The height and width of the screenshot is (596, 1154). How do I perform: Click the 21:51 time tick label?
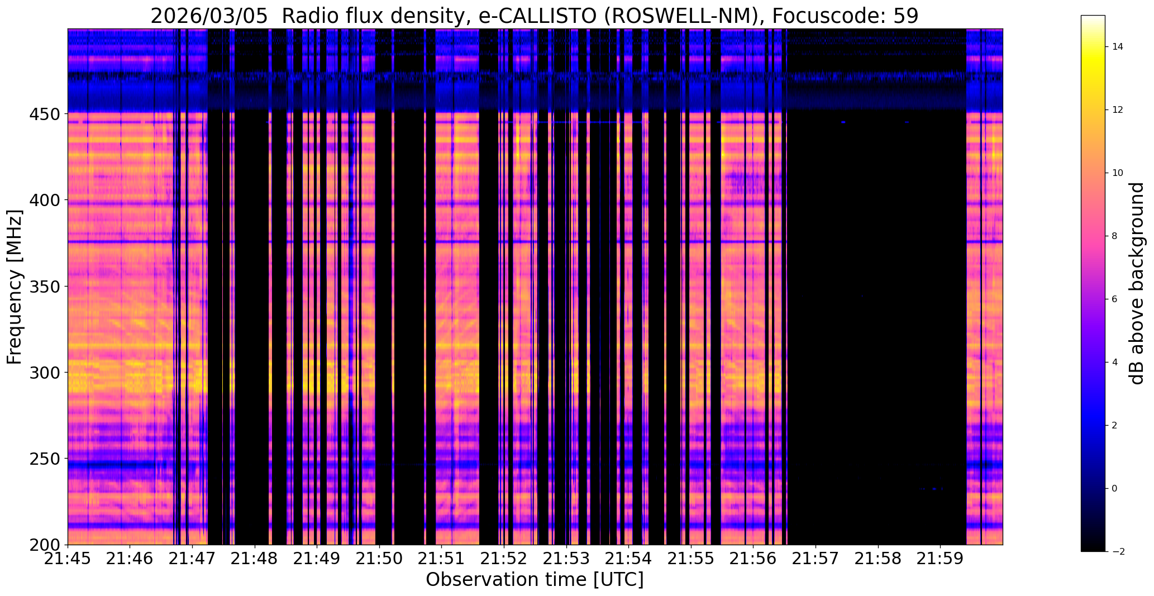(442, 559)
